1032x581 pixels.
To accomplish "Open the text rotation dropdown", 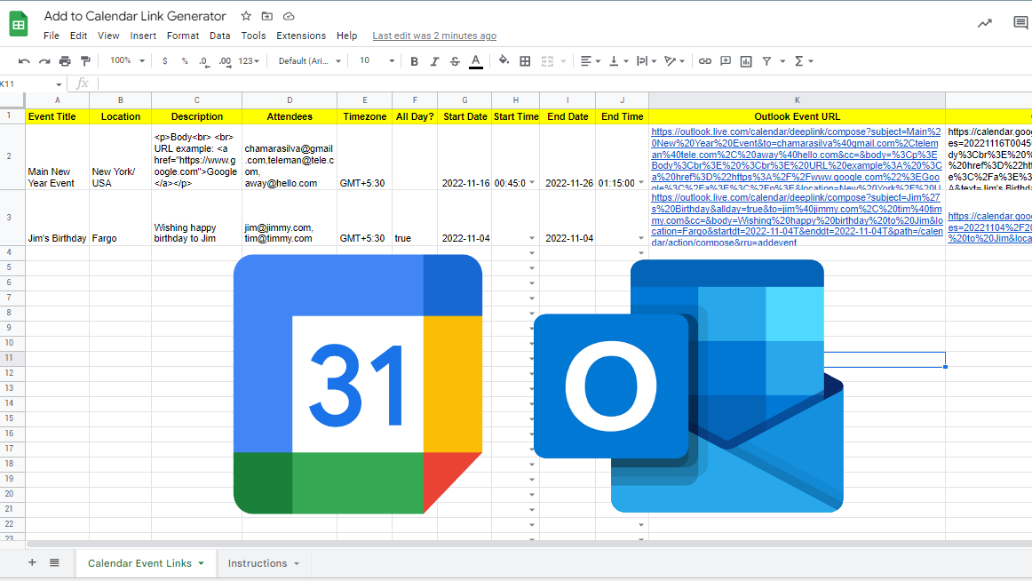I will [x=674, y=61].
